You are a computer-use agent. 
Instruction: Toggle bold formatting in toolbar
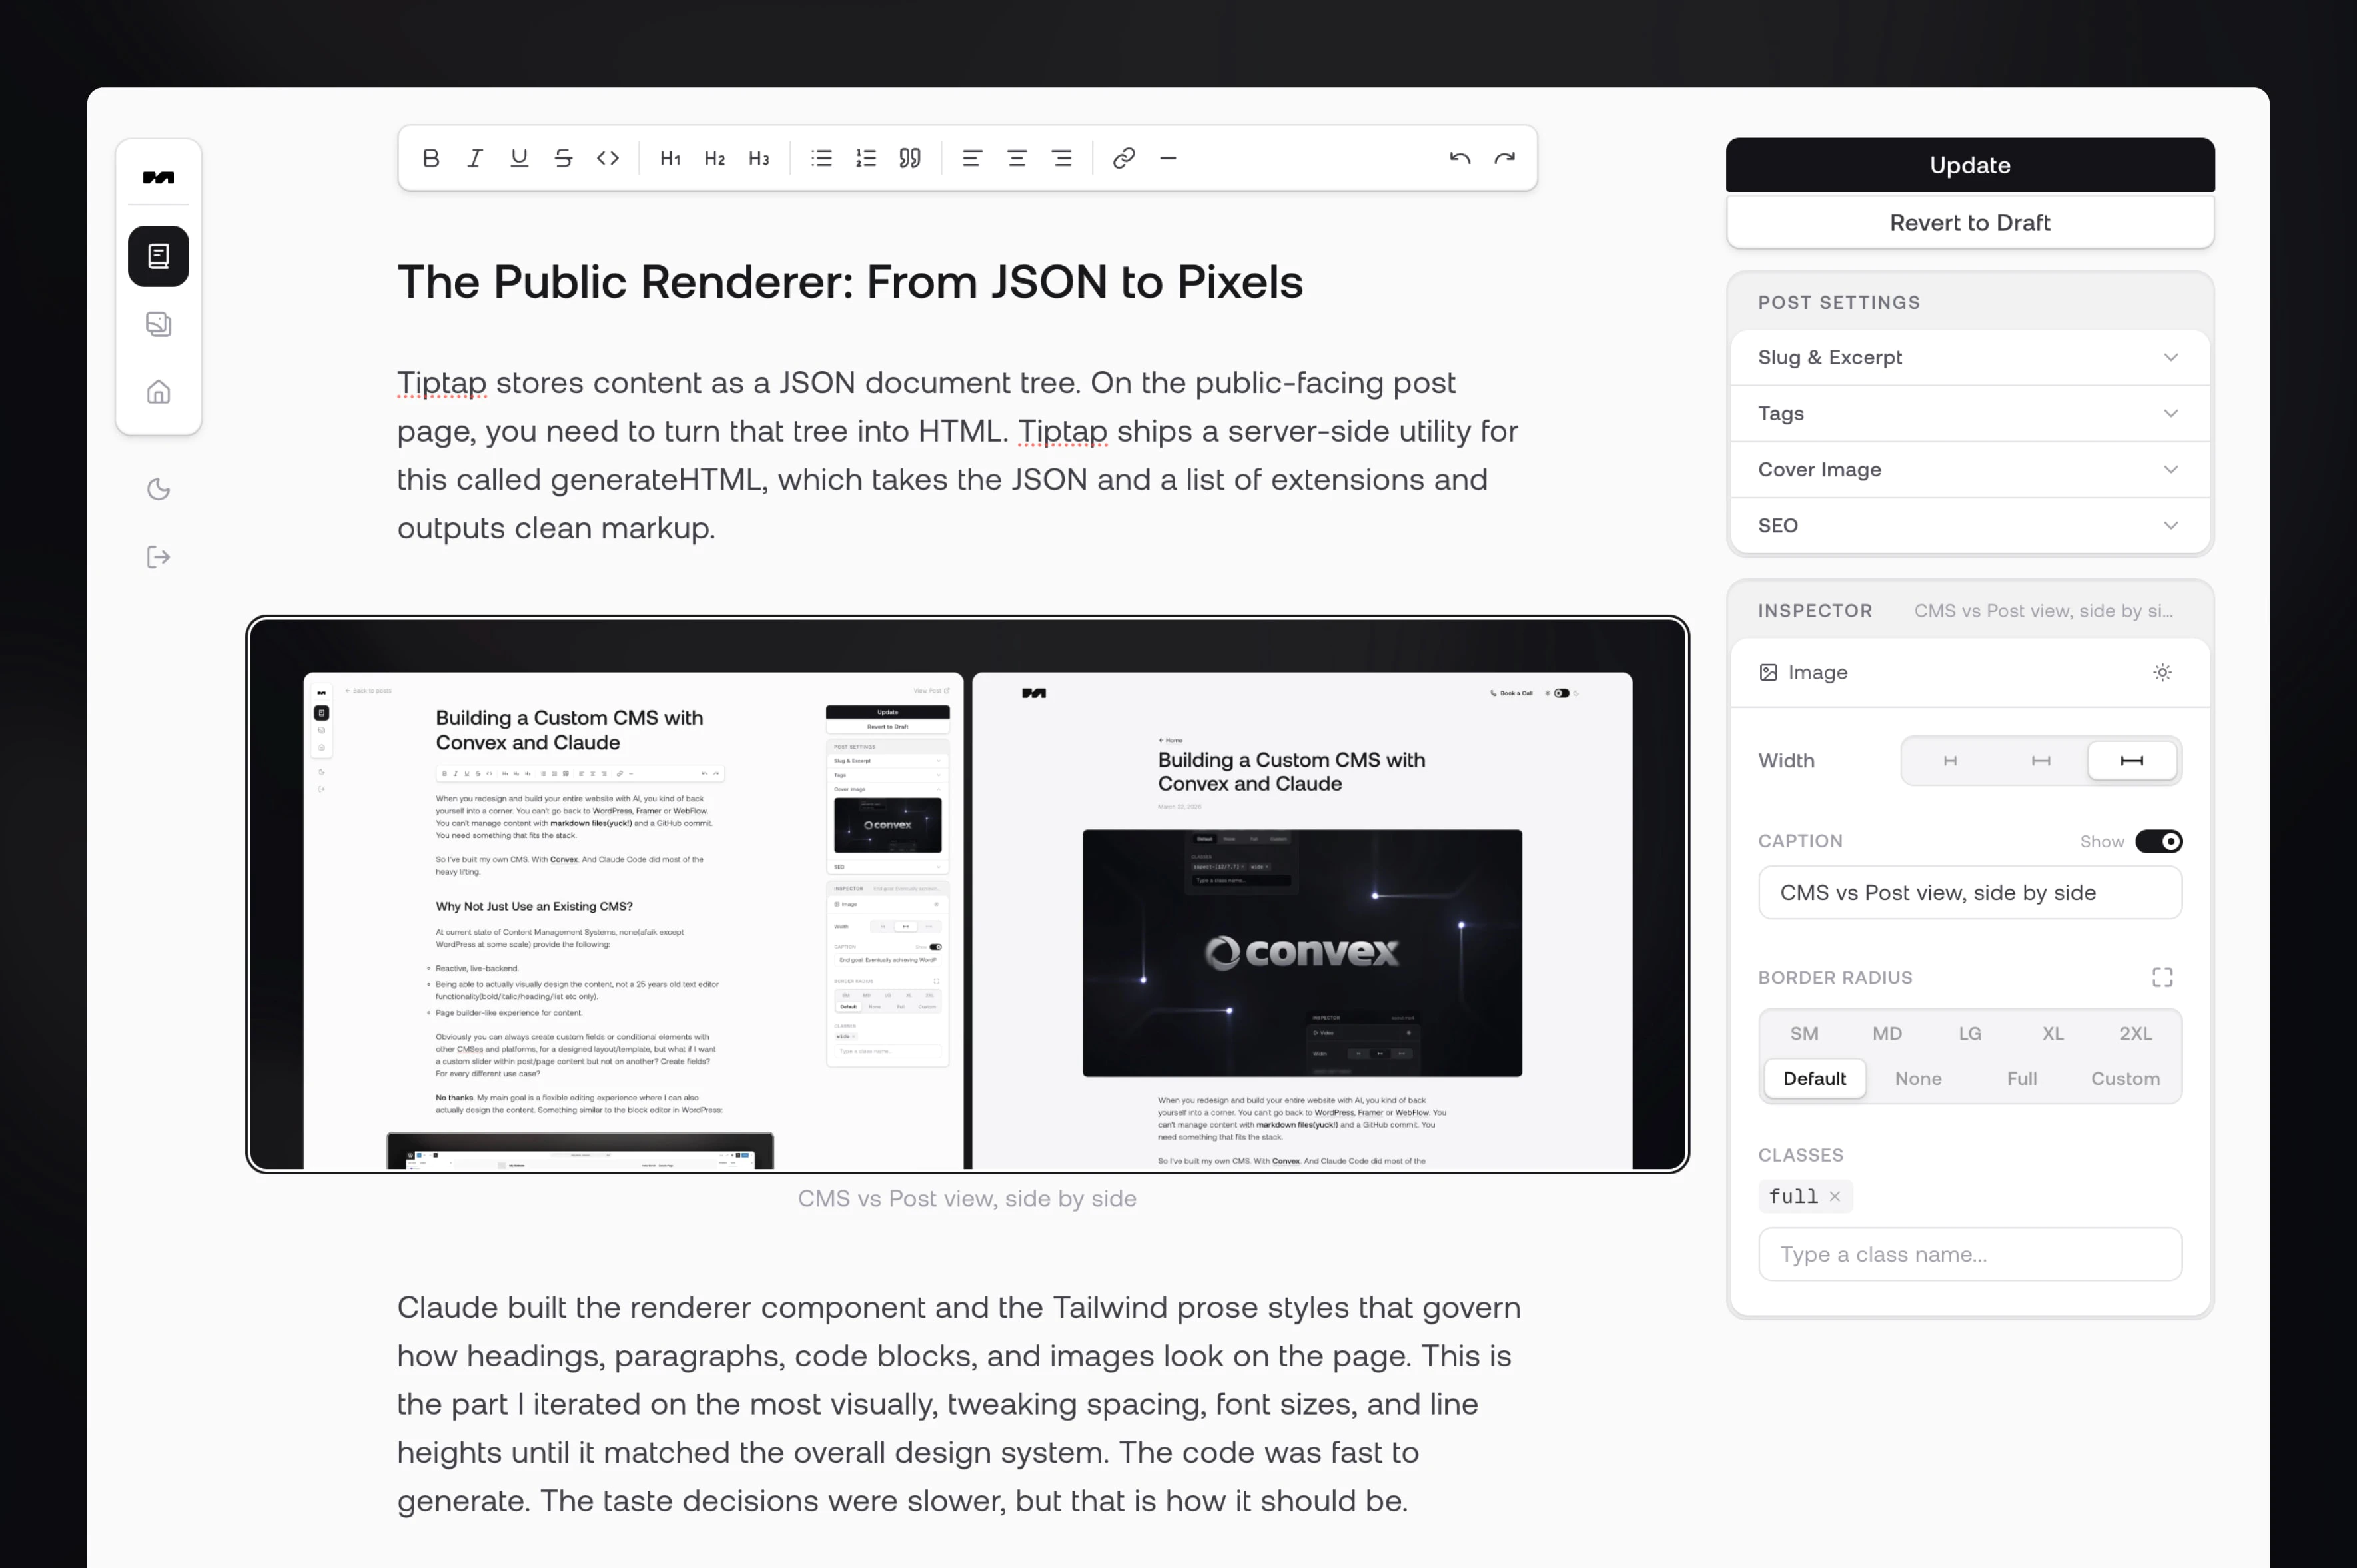coord(431,158)
